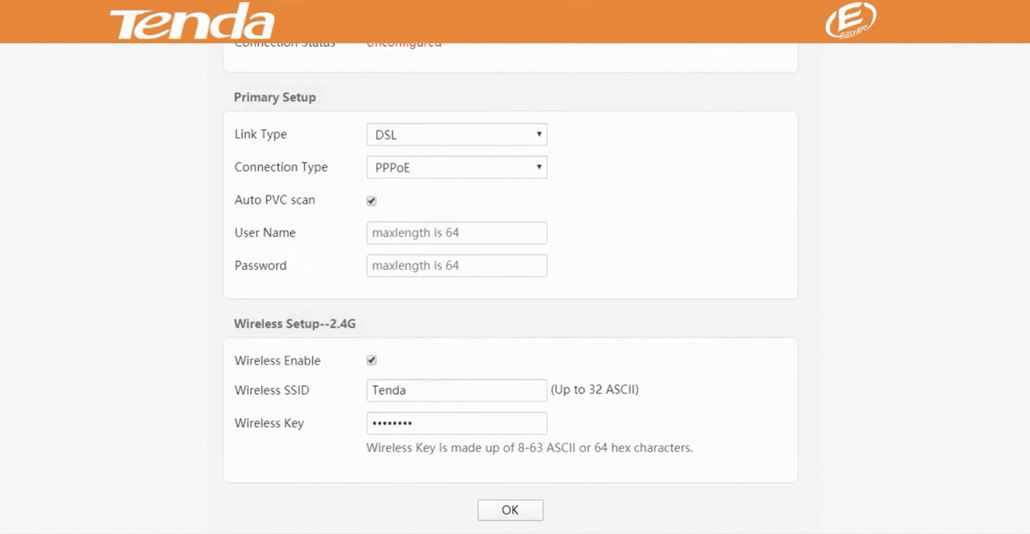Click the Wireless Key label text

click(268, 424)
